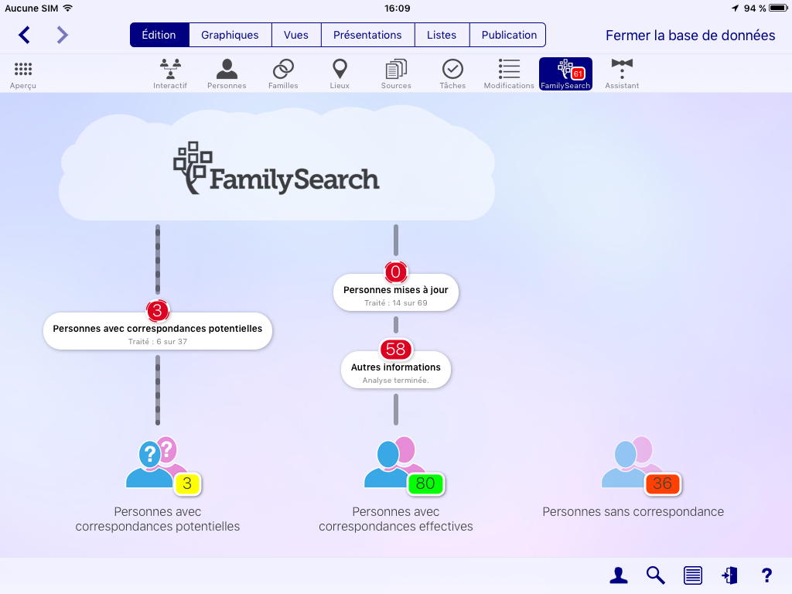This screenshot has width=792, height=594.
Task: Open the Aperçu grid overview
Action: pos(22,73)
